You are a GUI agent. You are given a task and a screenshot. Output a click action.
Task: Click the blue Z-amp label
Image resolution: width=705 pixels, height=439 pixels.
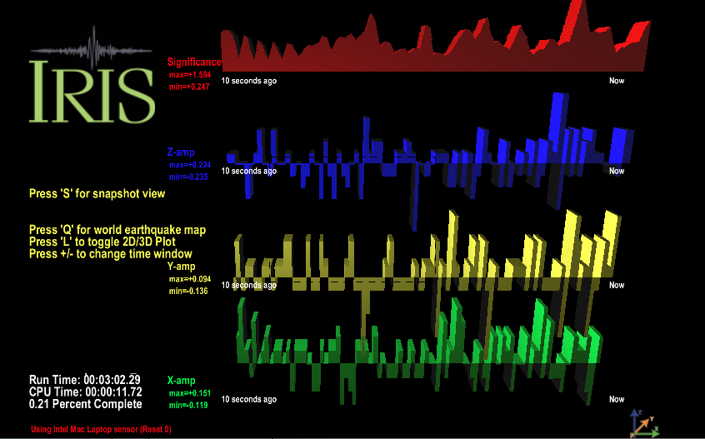(x=181, y=152)
